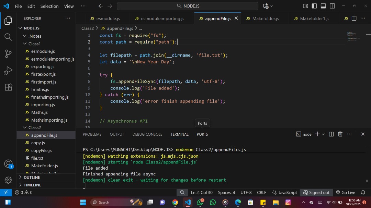371x208 pixels.
Task: Switch to the PROBLEMS panel tab
Action: pos(92,134)
